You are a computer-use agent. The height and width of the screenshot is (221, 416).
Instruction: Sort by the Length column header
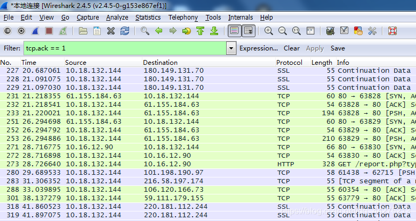(323, 63)
